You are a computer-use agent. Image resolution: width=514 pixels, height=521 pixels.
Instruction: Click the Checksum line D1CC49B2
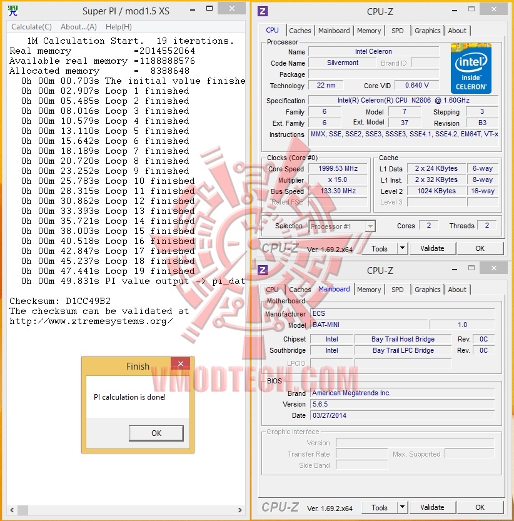(x=60, y=301)
